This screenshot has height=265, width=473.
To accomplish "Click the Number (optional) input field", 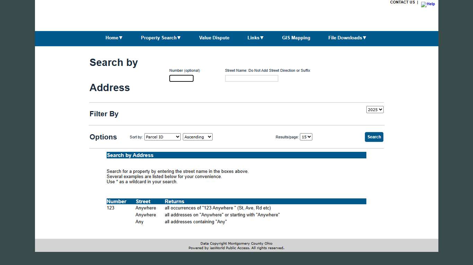I will point(181,78).
